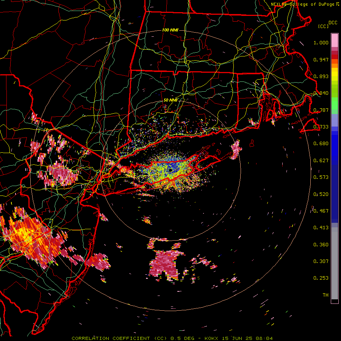Pick the light pink swatch beside 1.000

tap(335, 41)
